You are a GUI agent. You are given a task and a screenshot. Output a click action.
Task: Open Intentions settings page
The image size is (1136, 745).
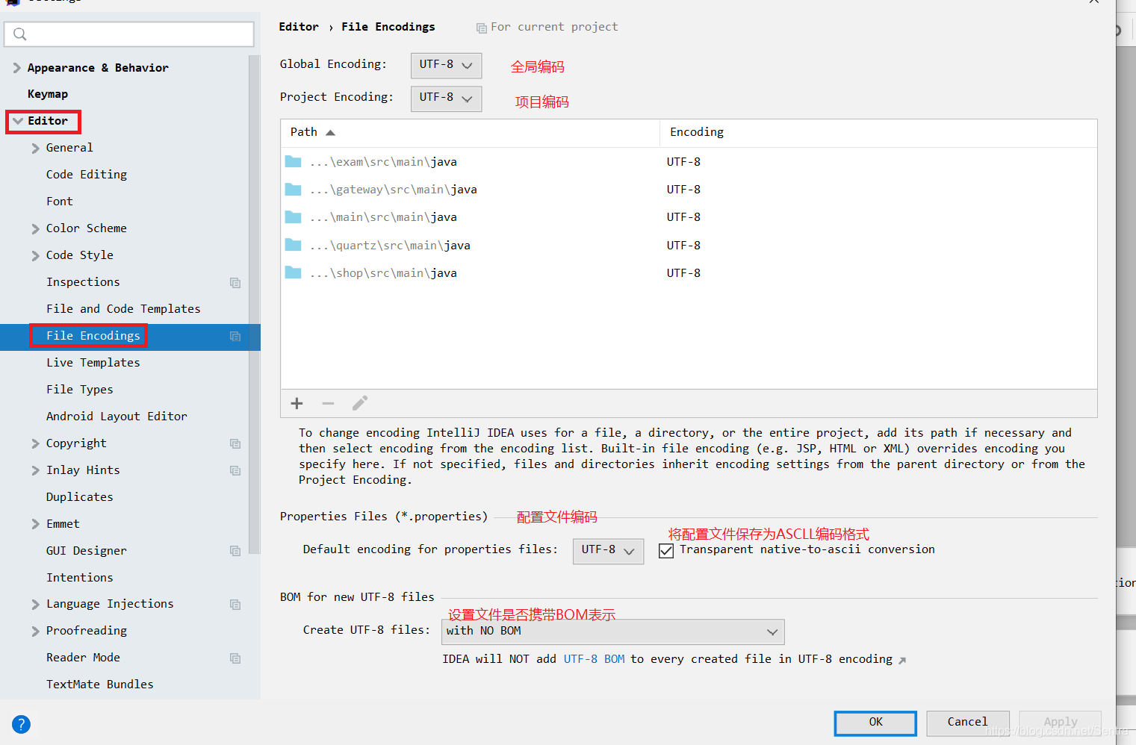pyautogui.click(x=80, y=578)
